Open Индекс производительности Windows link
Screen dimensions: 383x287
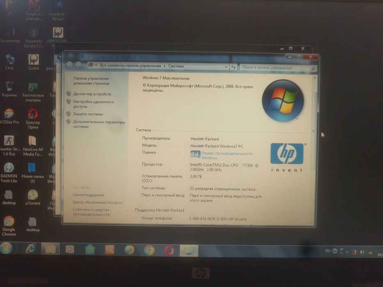(x=227, y=155)
